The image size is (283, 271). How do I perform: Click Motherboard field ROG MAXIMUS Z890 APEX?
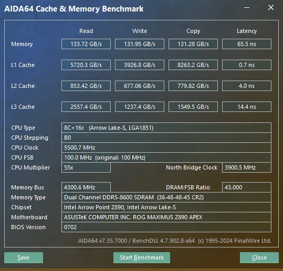tap(166, 217)
